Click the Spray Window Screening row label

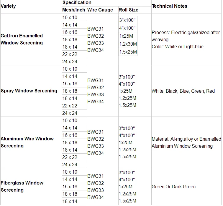[x=29, y=91]
